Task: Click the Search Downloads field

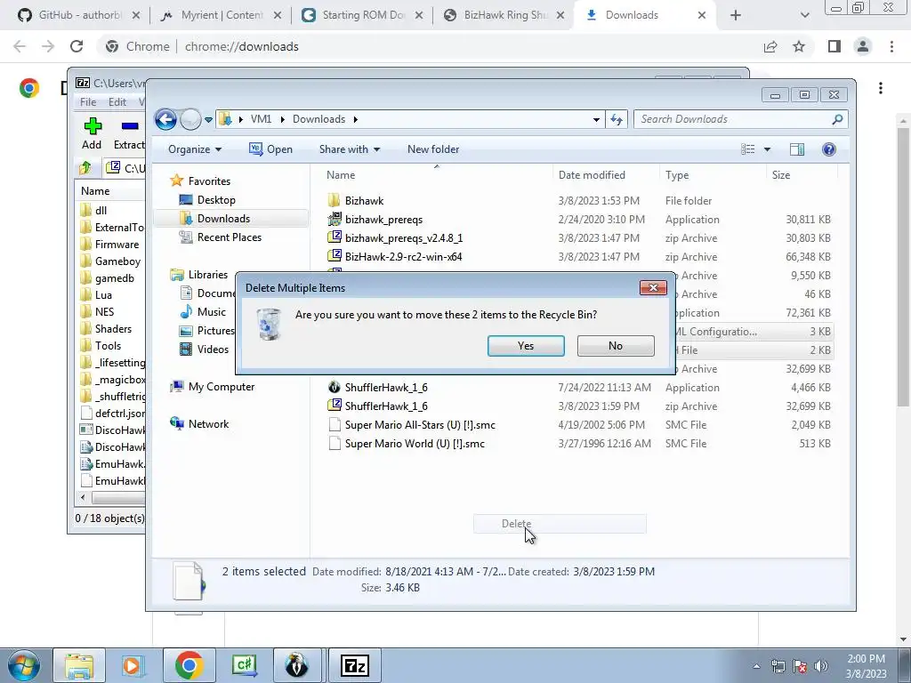Action: pyautogui.click(x=741, y=119)
